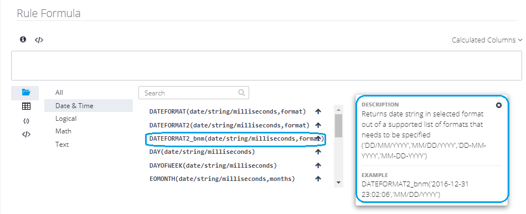The height and width of the screenshot is (214, 526).
Task: Insert DATEFORMAT using its up arrow
Action: tap(318, 111)
